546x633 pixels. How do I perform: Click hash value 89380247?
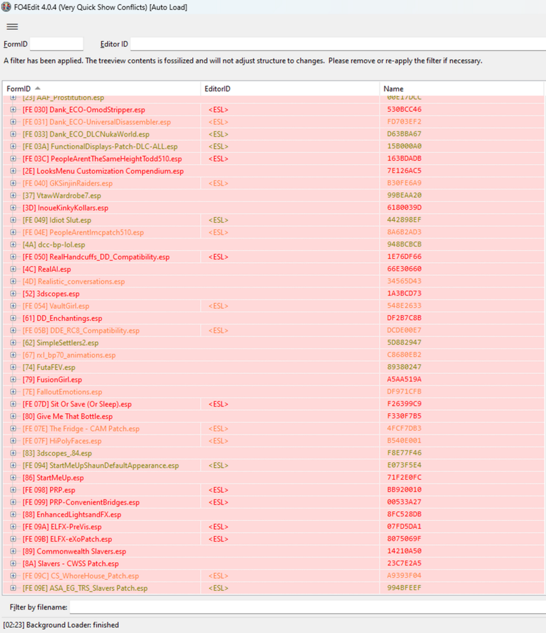tap(404, 367)
